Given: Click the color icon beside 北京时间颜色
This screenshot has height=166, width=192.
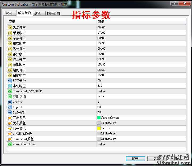Looking at the screenshot, I should [x=10, y=134].
